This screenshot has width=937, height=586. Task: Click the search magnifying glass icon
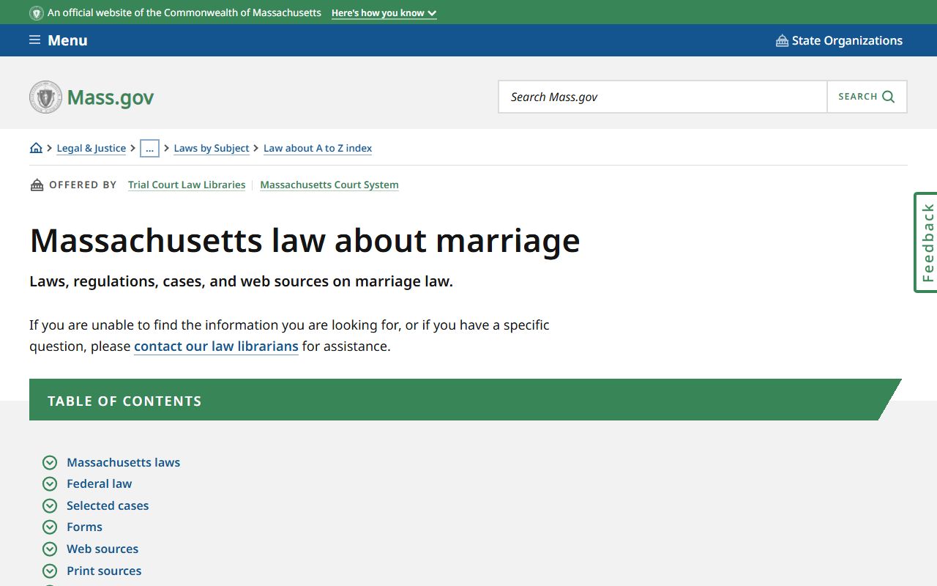pyautogui.click(x=889, y=97)
